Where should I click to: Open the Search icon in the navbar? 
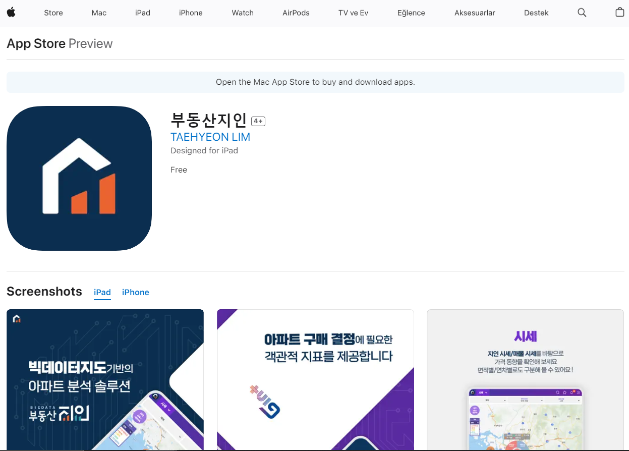point(582,13)
